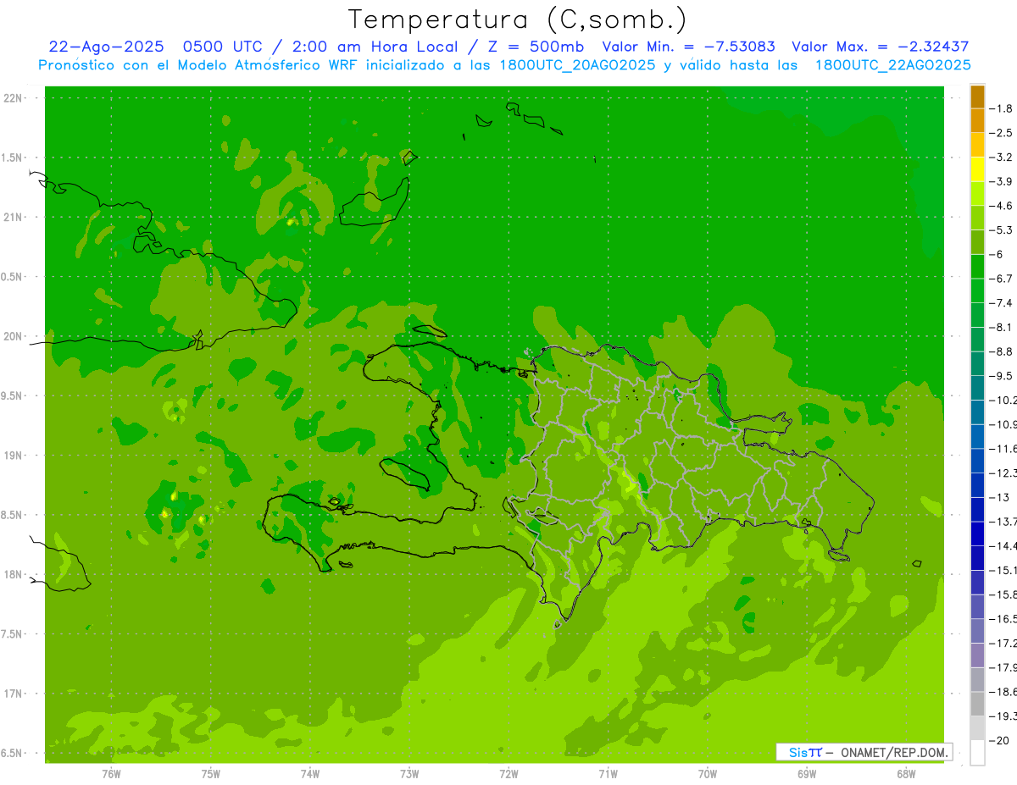Select the date text '22-Ago-2025'
Image resolution: width=1017 pixels, height=785 pixels.
106,47
